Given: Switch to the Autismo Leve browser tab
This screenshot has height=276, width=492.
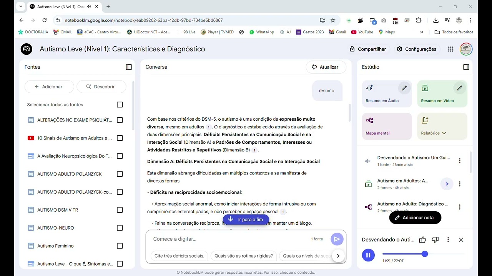Looking at the screenshot, I should click(x=61, y=7).
